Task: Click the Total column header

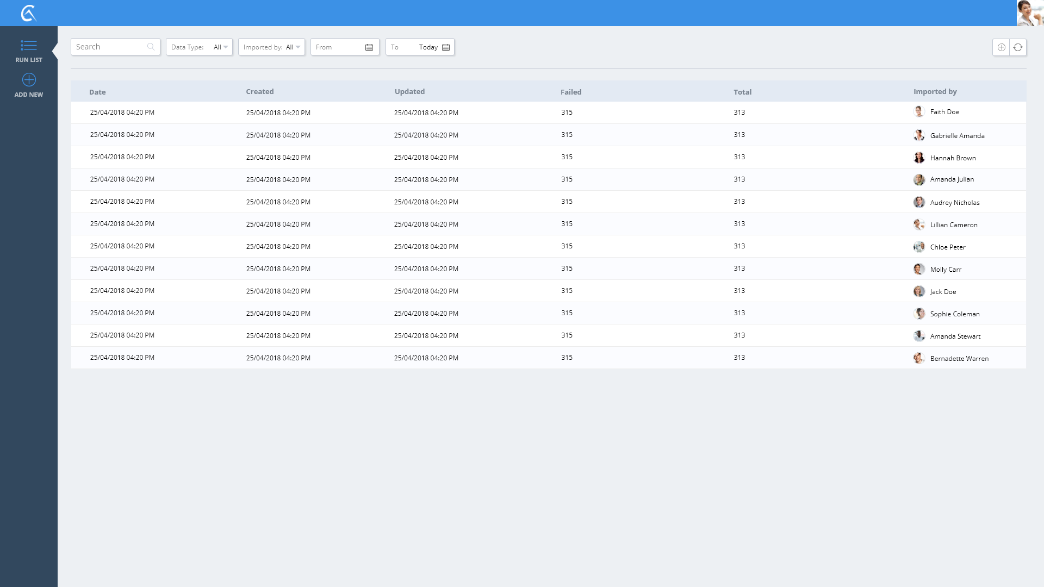Action: (742, 92)
